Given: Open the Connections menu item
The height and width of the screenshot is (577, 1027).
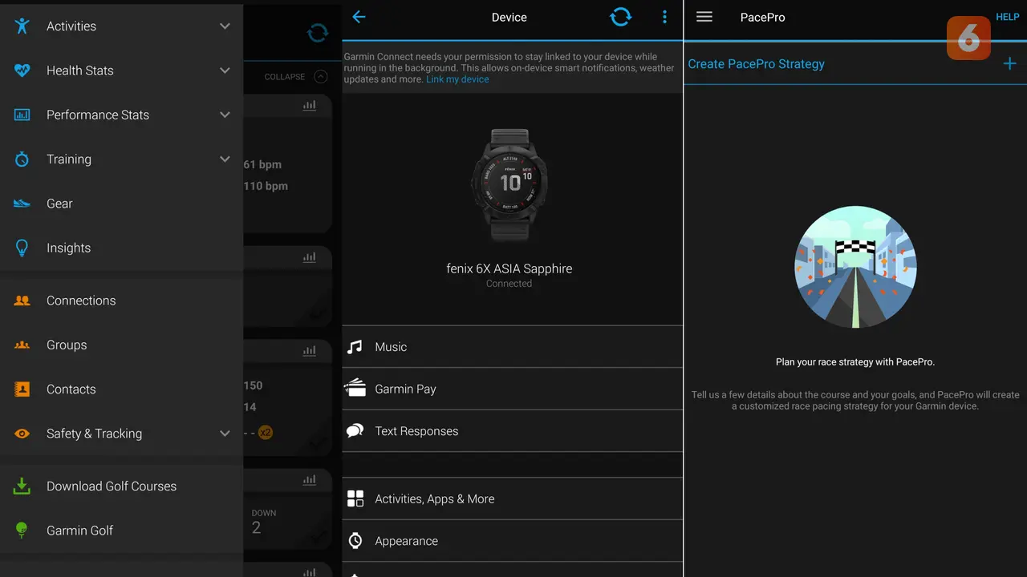Looking at the screenshot, I should (121, 301).
